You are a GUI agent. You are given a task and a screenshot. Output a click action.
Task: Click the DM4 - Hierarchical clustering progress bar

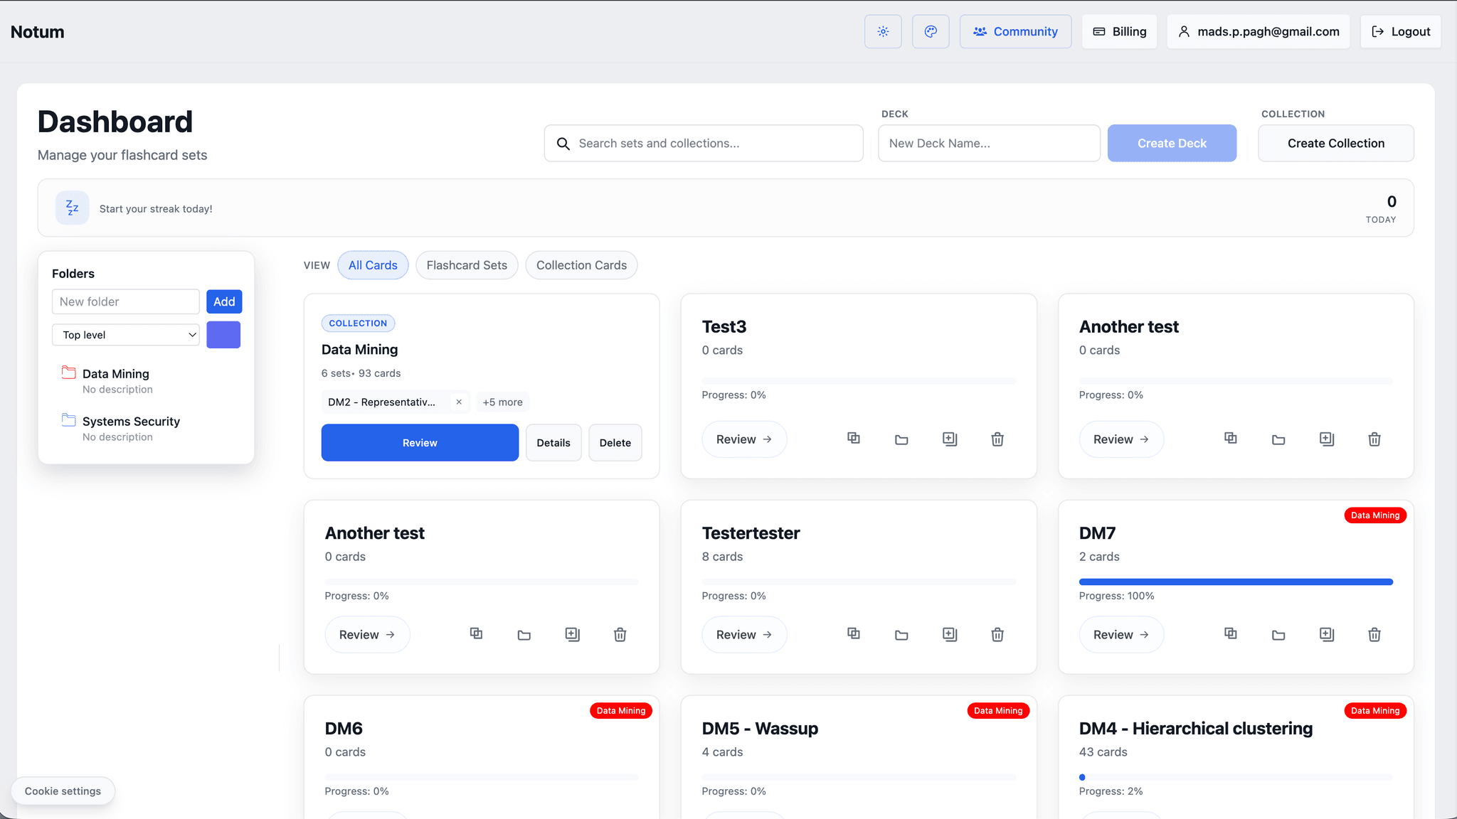point(1236,778)
